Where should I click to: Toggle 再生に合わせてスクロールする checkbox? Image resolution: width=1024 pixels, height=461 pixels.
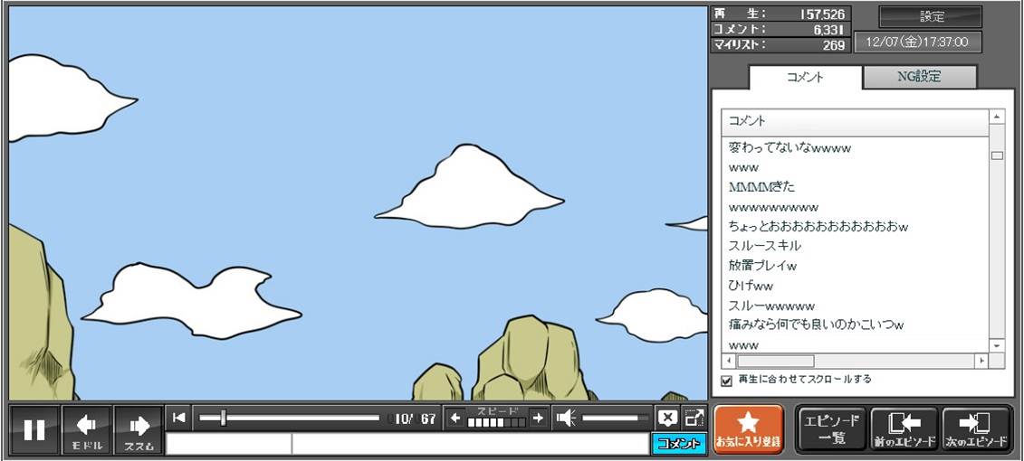[726, 381]
